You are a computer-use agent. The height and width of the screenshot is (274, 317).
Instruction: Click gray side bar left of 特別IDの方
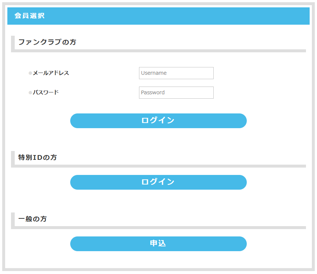tap(13, 158)
